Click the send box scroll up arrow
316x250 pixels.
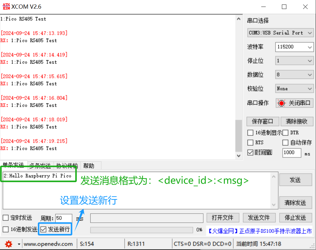[x=274, y=177]
